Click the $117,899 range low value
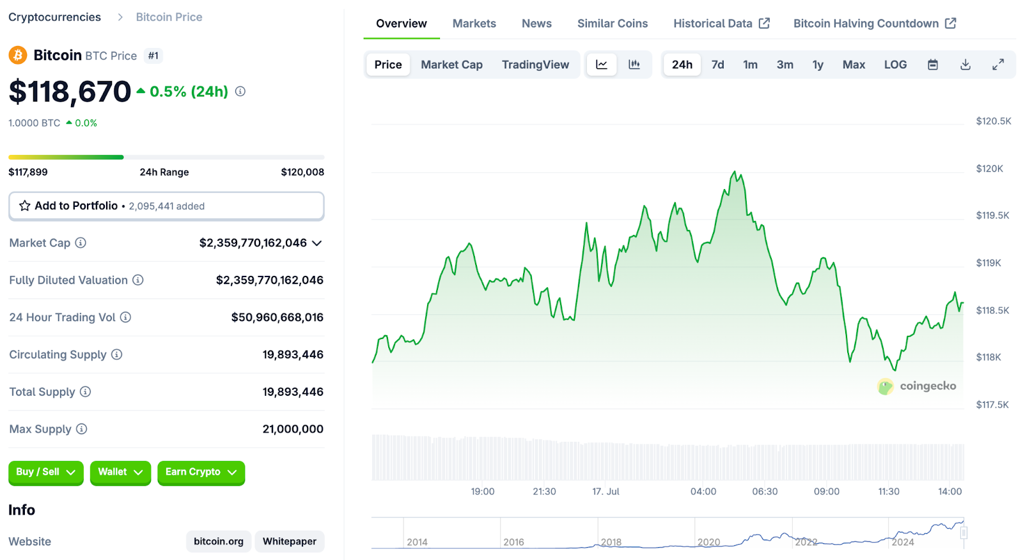 [x=28, y=172]
